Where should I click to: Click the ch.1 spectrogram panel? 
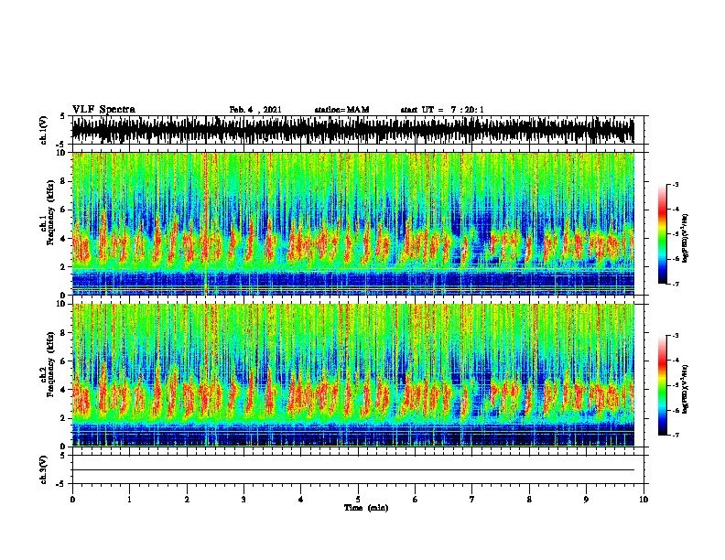353,223
